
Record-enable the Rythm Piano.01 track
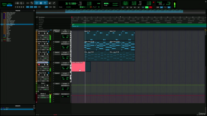[39, 44]
